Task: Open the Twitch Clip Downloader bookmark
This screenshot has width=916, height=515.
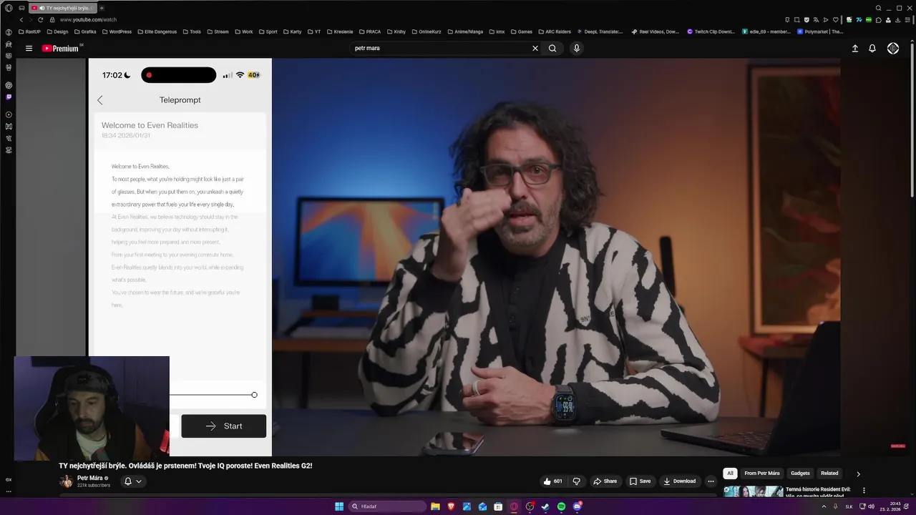Action: point(711,31)
